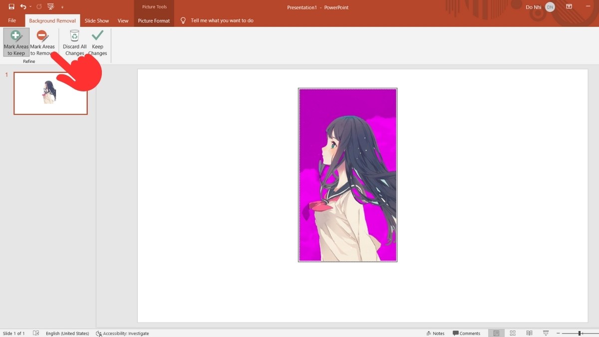Screen dimensions: 599x337
Task: Open the Do Nhi account name
Action: [533, 7]
